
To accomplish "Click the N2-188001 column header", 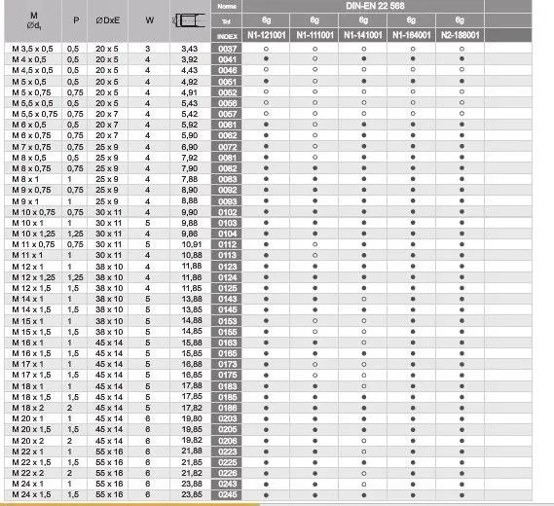I will coord(460,35).
